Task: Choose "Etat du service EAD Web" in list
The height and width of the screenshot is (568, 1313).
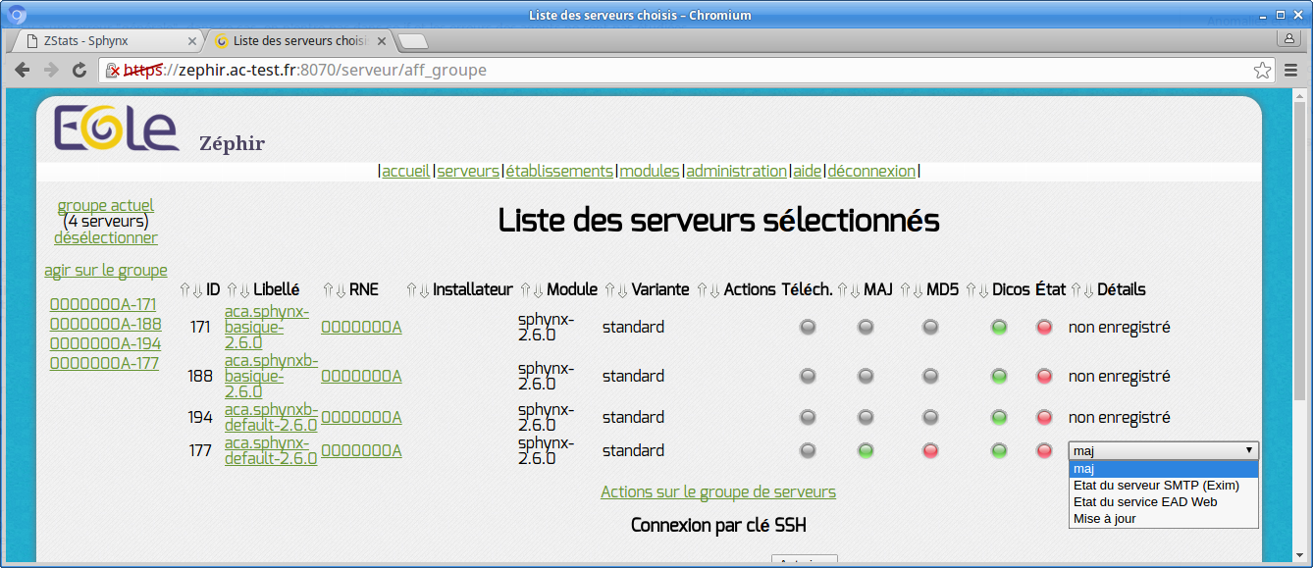Action: (1144, 501)
